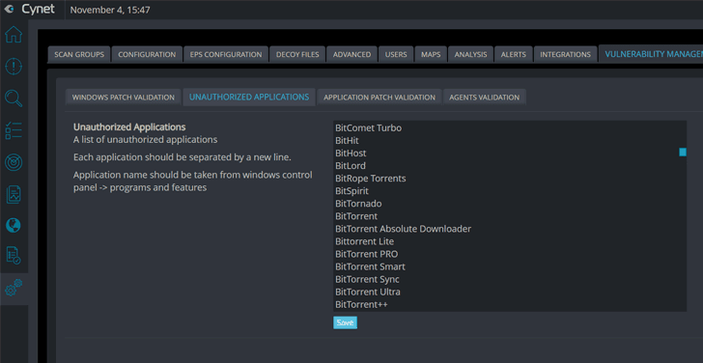Open the checklist icon in sidebar
This screenshot has height=363, width=703.
(14, 130)
